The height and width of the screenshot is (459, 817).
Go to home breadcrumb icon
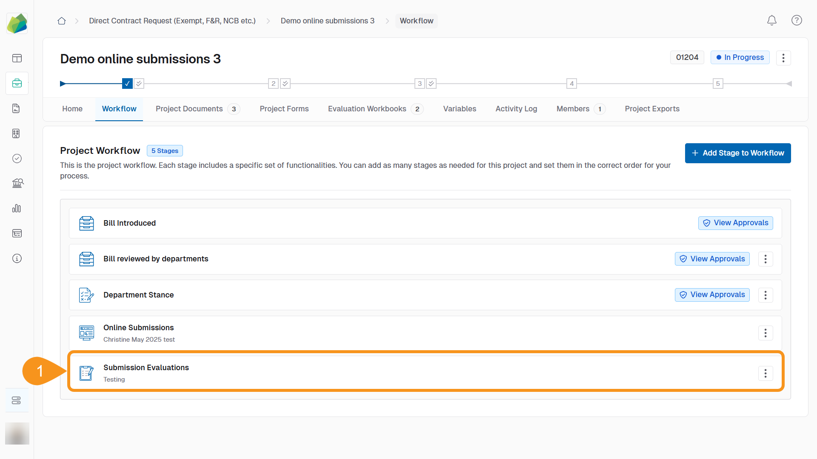point(62,21)
